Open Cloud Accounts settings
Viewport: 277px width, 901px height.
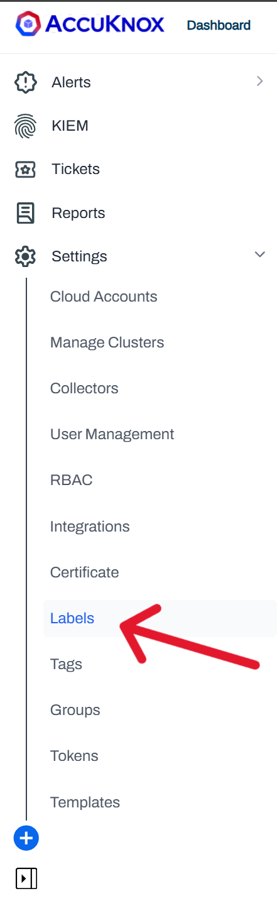tap(104, 297)
